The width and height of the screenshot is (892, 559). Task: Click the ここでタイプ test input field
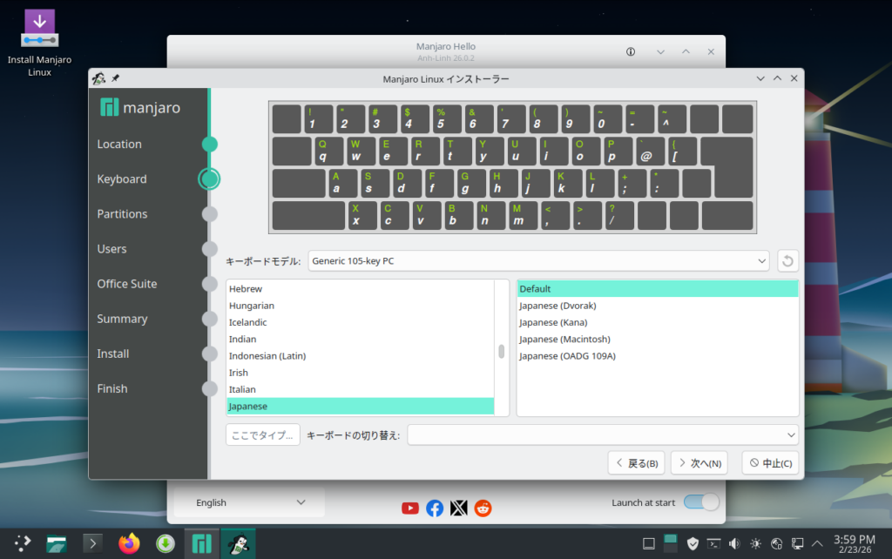pos(262,434)
